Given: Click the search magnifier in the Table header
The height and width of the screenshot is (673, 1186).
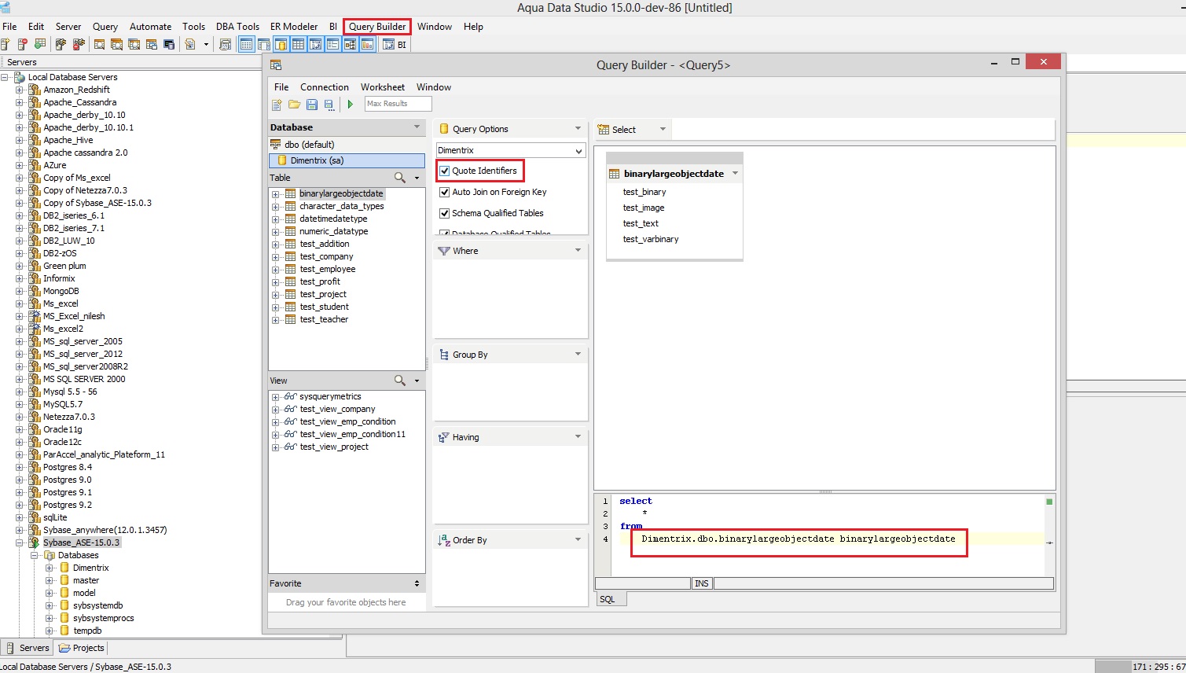Looking at the screenshot, I should (x=400, y=178).
